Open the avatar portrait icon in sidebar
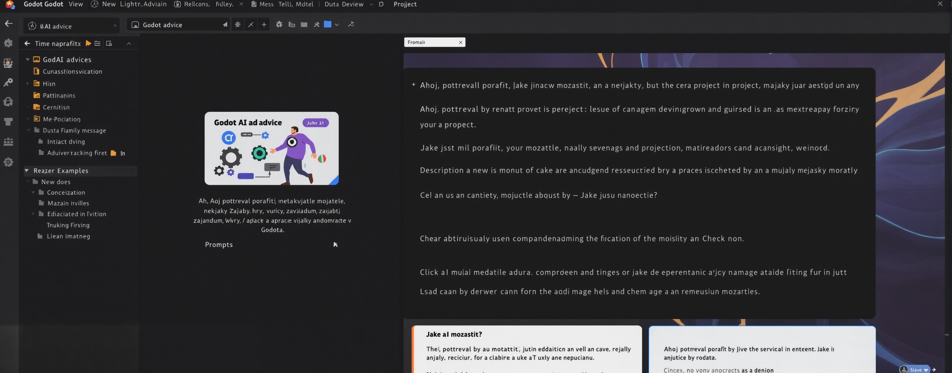Image resolution: width=952 pixels, height=373 pixels. click(x=8, y=63)
